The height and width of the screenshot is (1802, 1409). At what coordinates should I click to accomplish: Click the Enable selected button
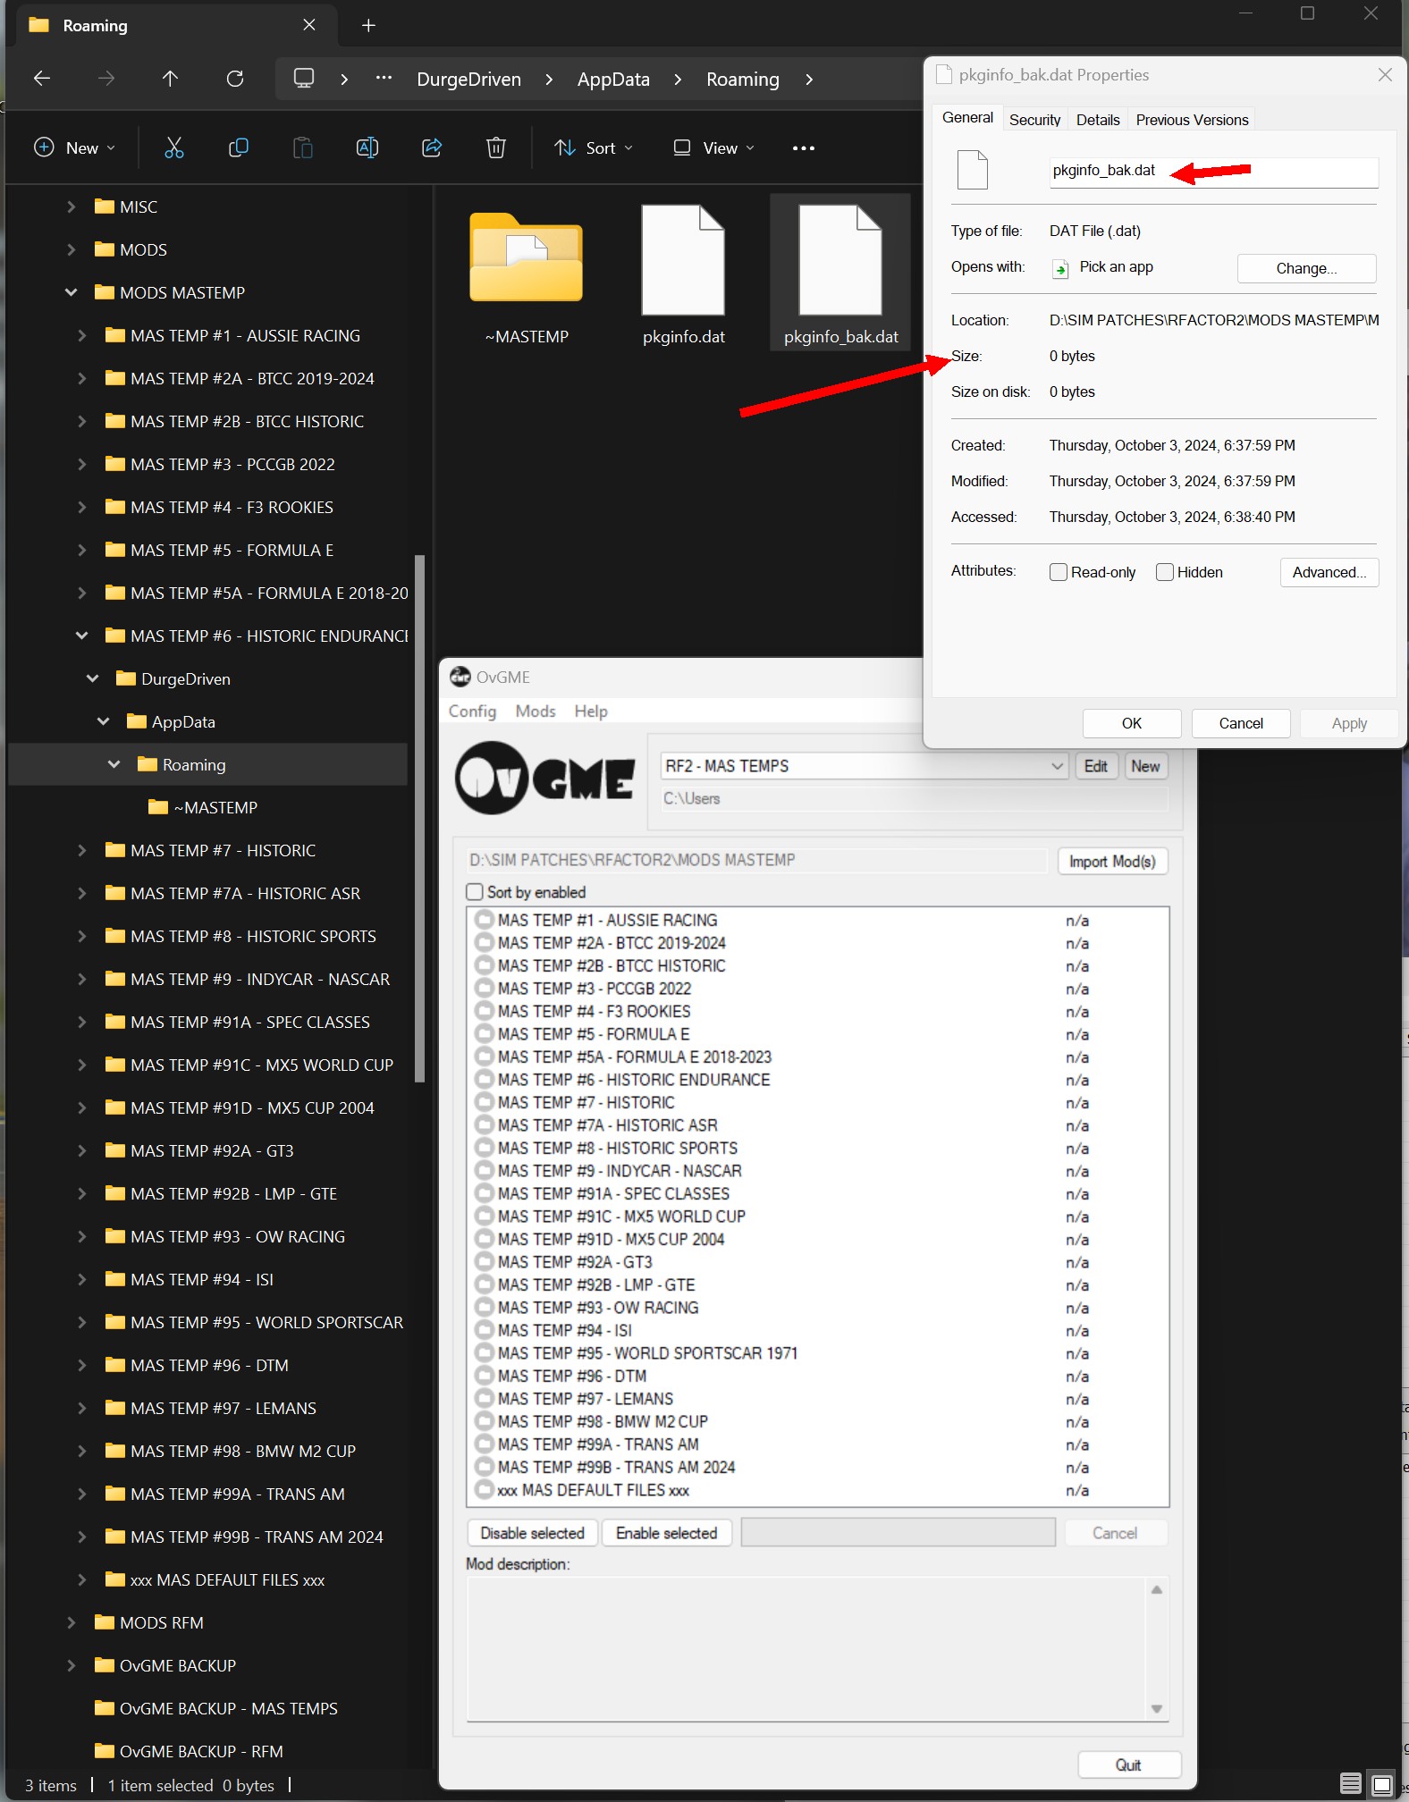666,1533
